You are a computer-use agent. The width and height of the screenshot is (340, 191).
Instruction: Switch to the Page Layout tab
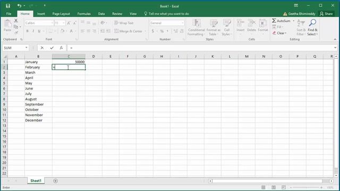(61, 14)
